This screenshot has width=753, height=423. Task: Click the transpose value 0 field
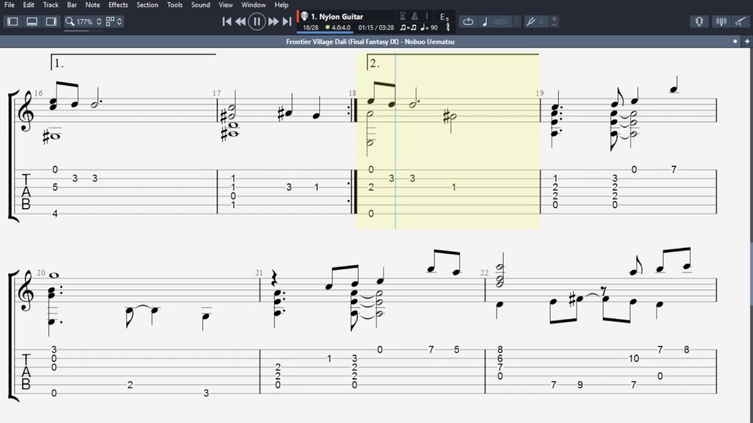point(542,22)
